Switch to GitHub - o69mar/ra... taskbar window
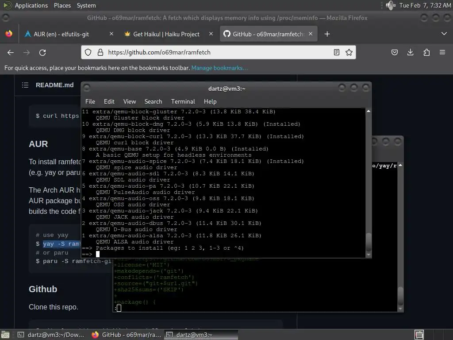453x340 pixels. (x=126, y=335)
